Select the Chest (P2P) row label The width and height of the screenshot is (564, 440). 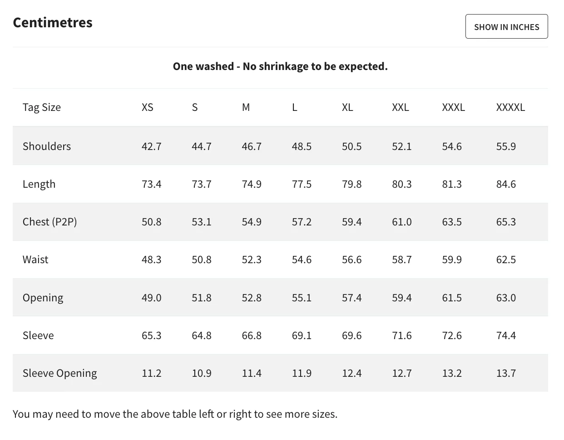point(50,222)
